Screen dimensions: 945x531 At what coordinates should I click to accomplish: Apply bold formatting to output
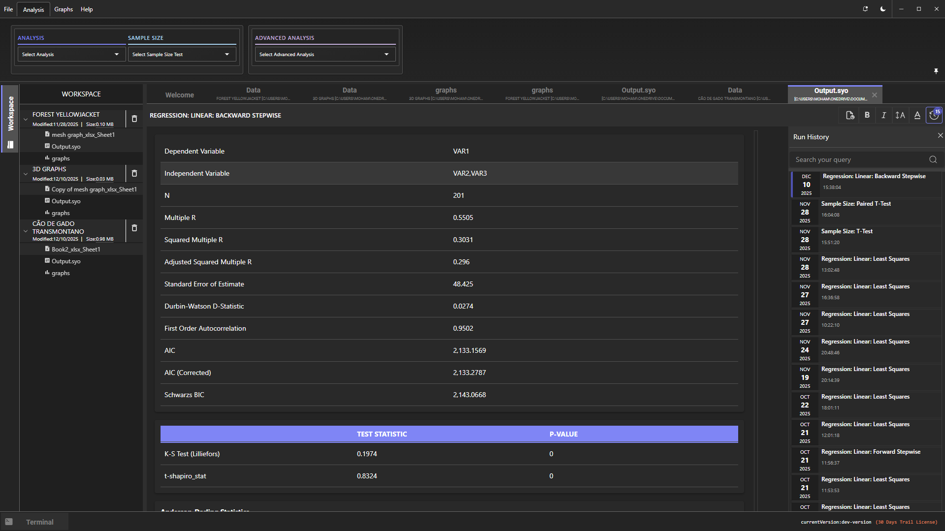[x=867, y=115]
